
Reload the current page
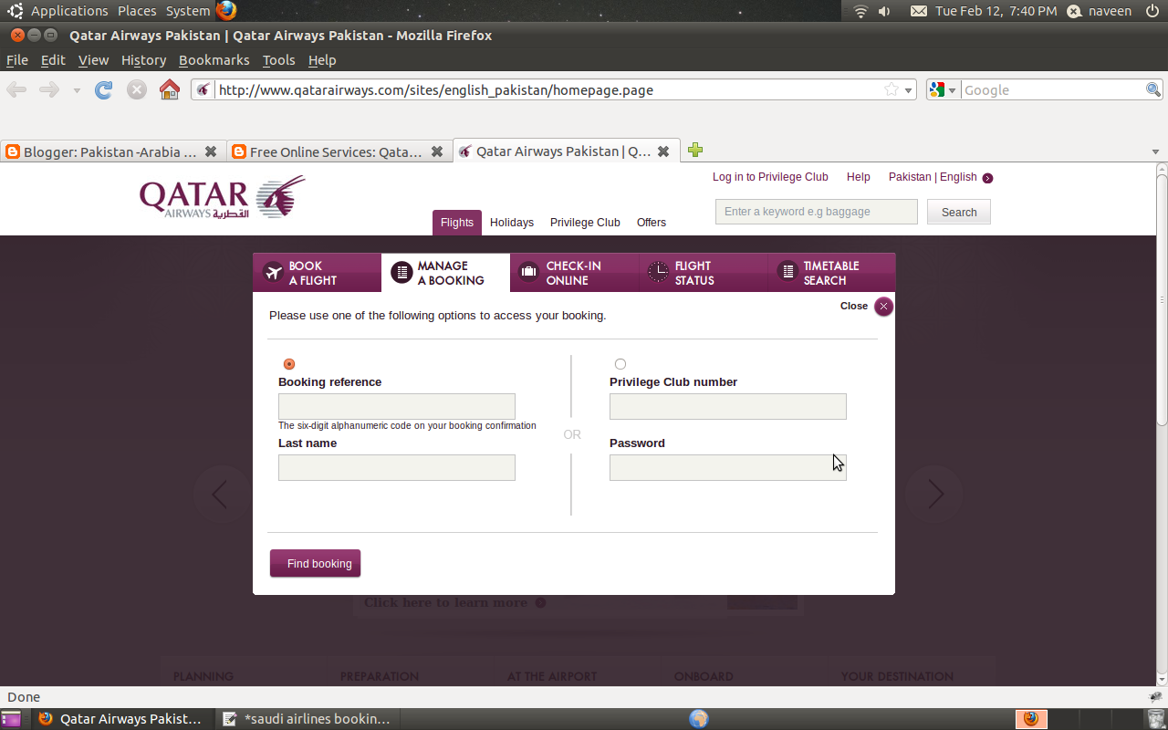pos(104,89)
